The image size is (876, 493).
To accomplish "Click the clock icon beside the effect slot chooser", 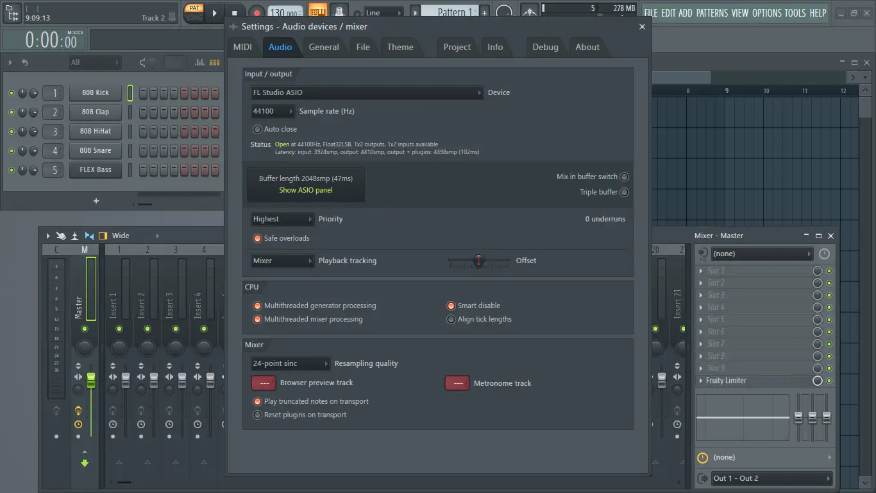I will [824, 254].
